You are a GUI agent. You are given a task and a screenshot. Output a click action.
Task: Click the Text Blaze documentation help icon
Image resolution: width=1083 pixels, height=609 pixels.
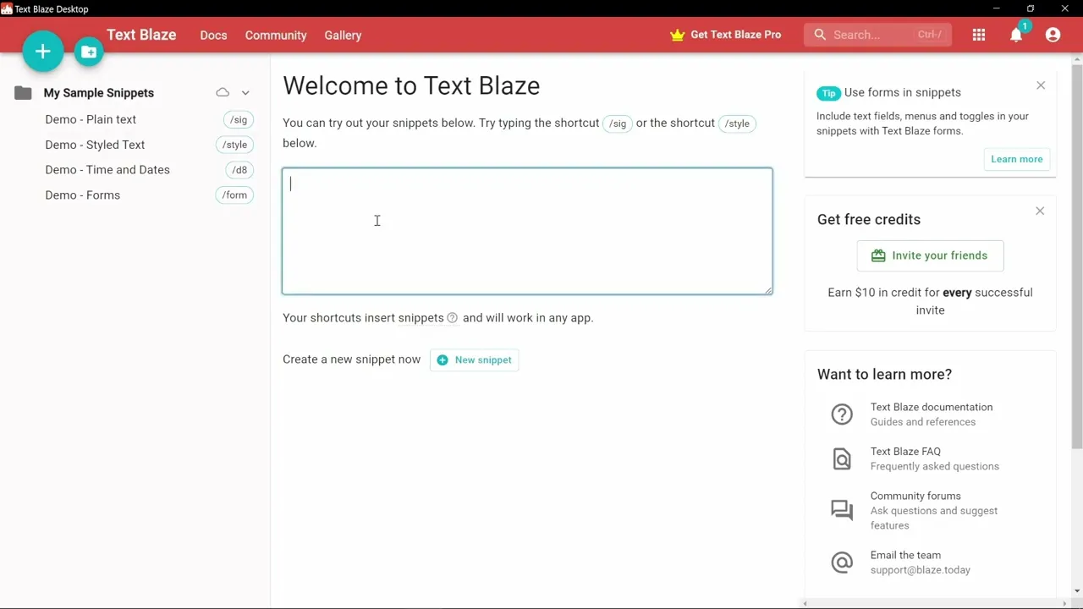point(842,414)
